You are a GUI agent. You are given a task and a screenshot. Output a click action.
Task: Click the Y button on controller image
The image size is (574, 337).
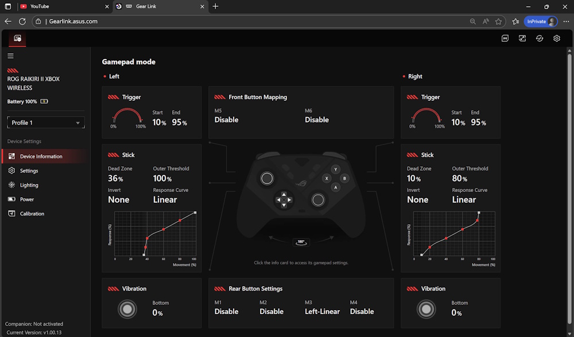tap(335, 170)
